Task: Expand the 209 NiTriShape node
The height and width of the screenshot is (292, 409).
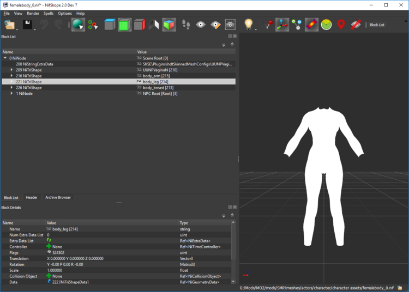Action: tap(11, 70)
